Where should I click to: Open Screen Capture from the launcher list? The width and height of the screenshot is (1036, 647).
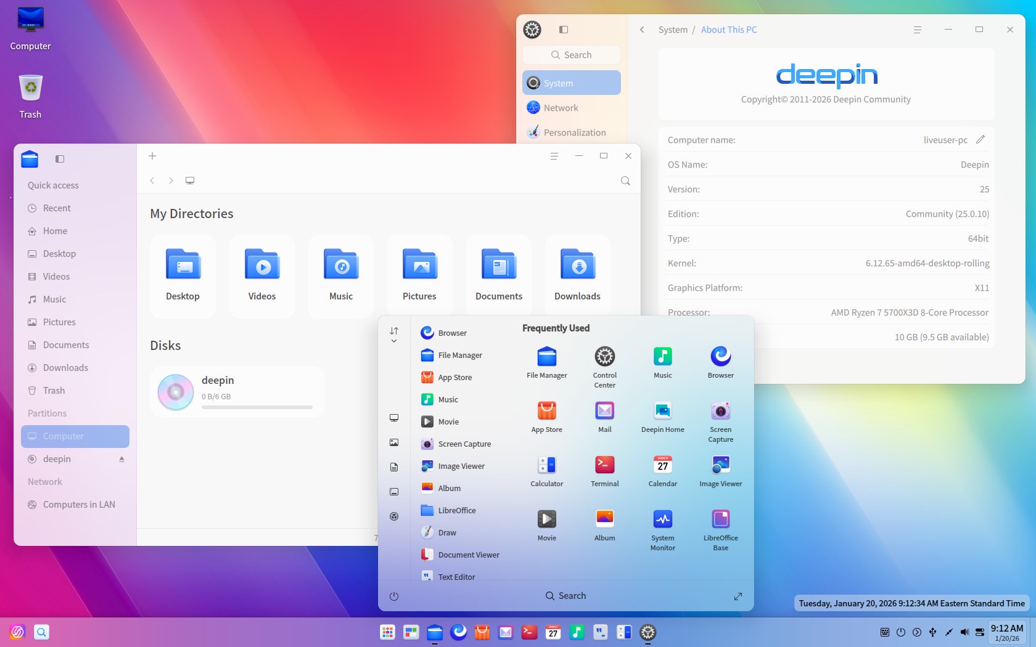coord(464,444)
